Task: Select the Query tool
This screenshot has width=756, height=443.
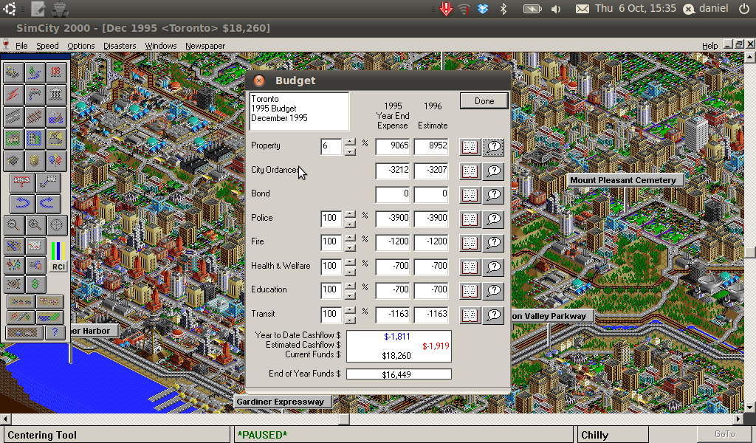Action: (47, 182)
